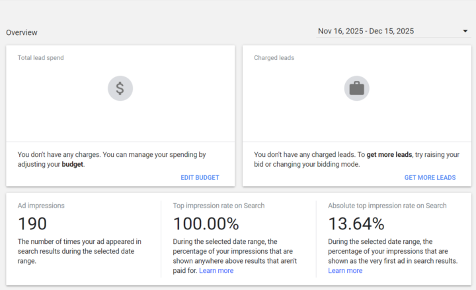Select the Nov 16 - Dec 15, 2025 date field
This screenshot has height=290, width=476.
366,31
